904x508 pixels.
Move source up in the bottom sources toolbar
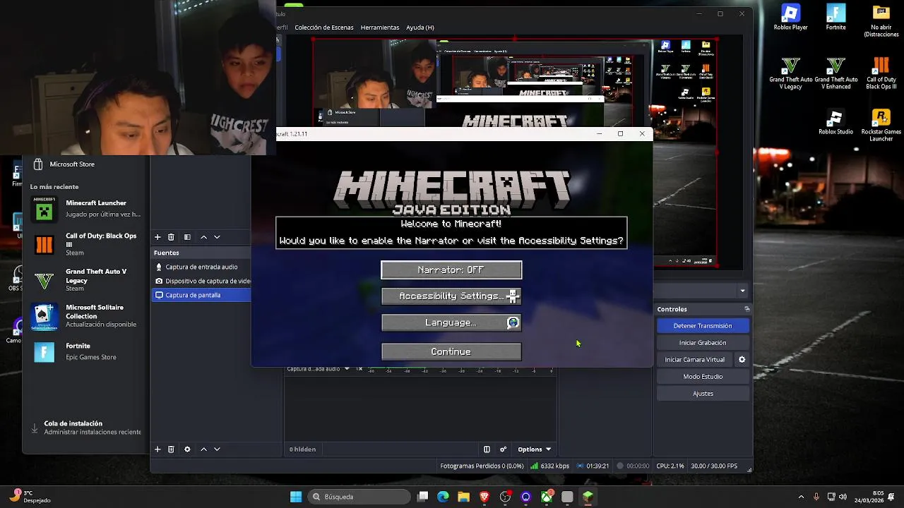203,449
